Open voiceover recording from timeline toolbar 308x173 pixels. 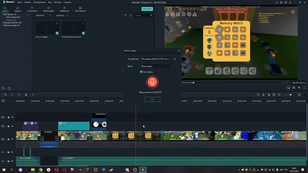pos(263,95)
